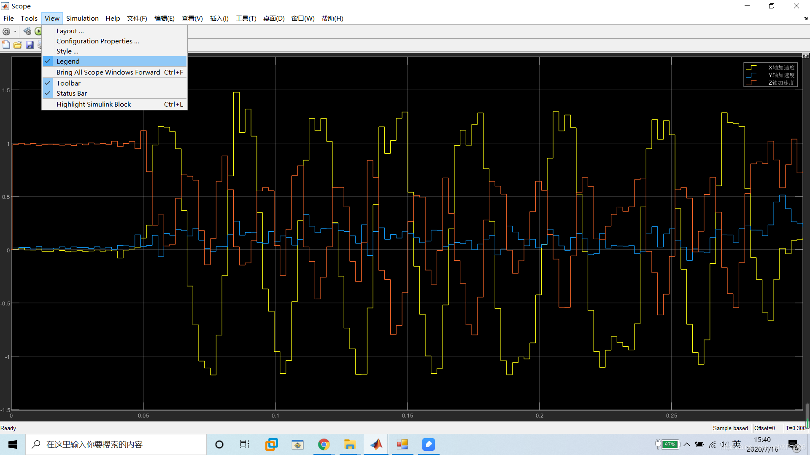This screenshot has height=455, width=810.
Task: Open the Tools menu
Action: pos(29,19)
